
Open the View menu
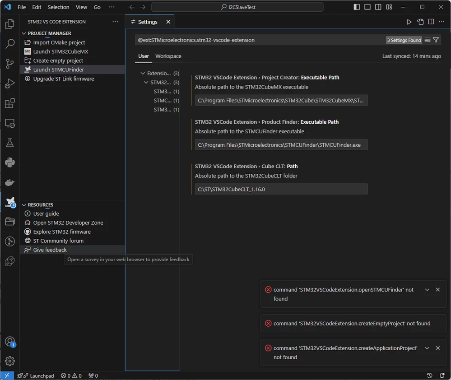click(x=81, y=7)
